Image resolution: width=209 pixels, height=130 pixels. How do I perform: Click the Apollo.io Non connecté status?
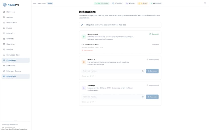tap(153, 85)
